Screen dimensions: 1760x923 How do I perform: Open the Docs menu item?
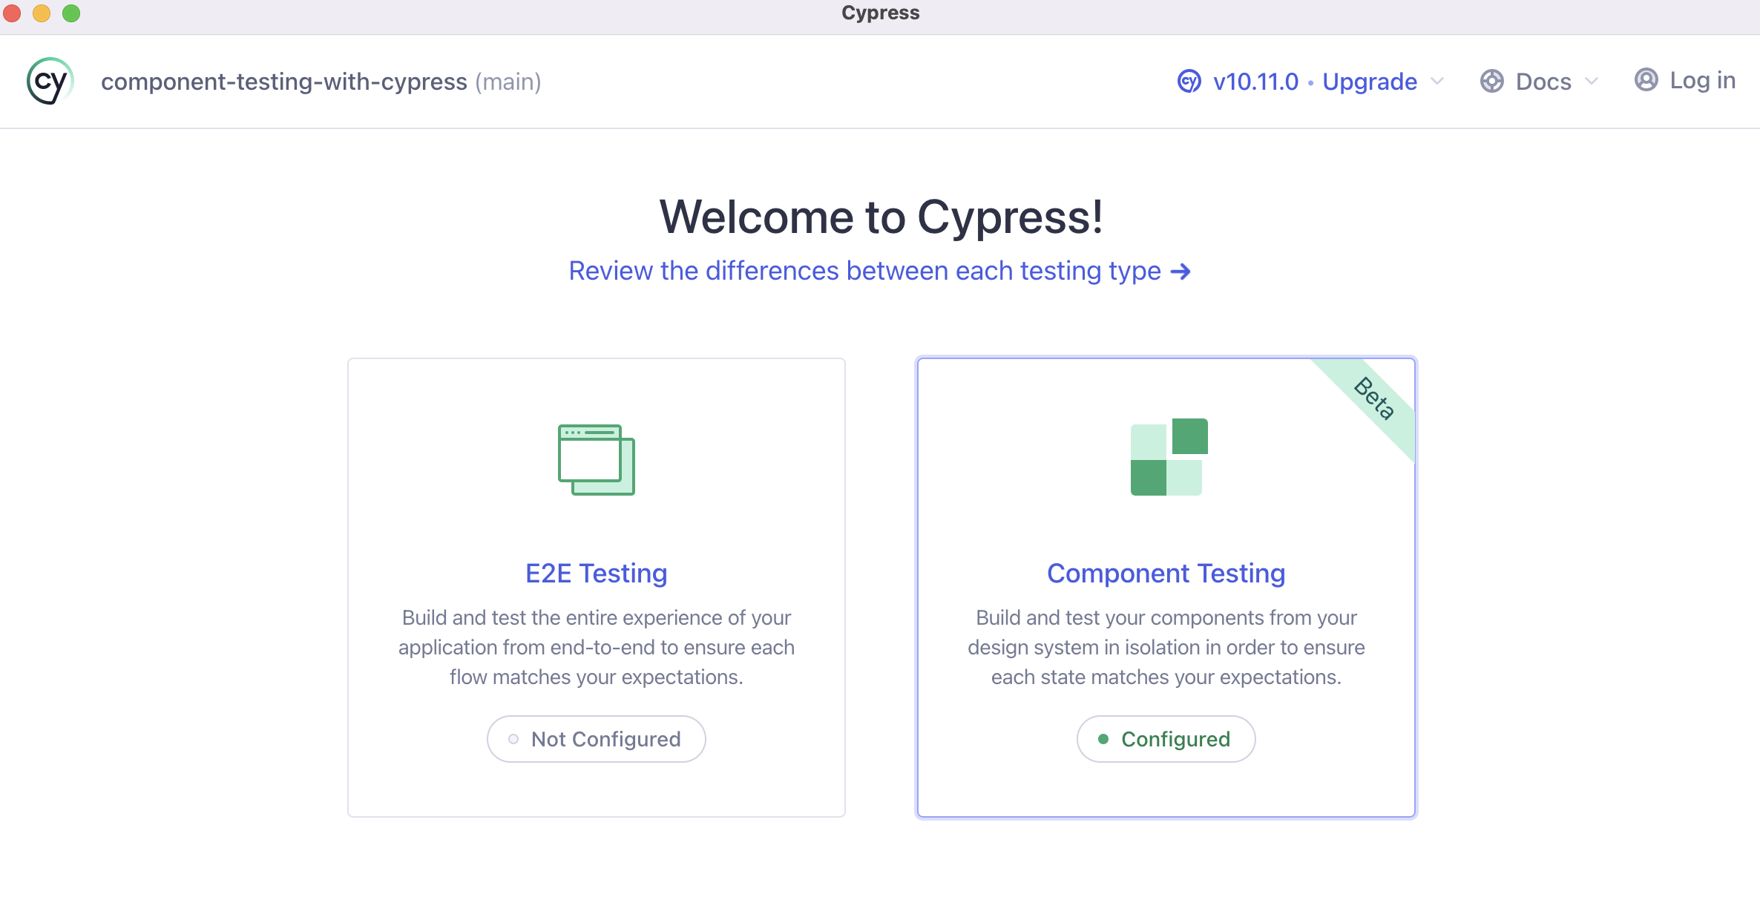1543,81
